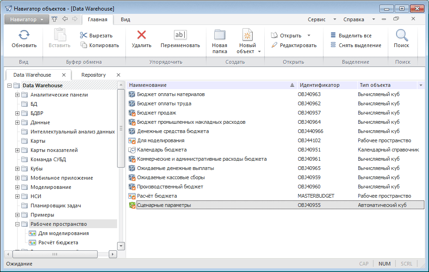429x272 pixels.
Task: Click the Новый объект icon
Action: [247, 35]
